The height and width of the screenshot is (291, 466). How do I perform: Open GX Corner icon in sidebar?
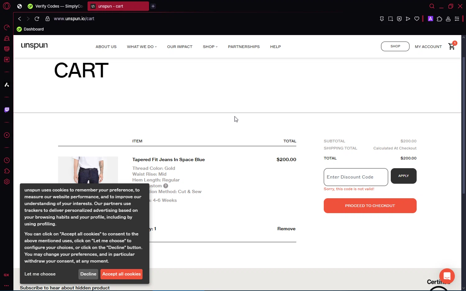tap(7, 275)
